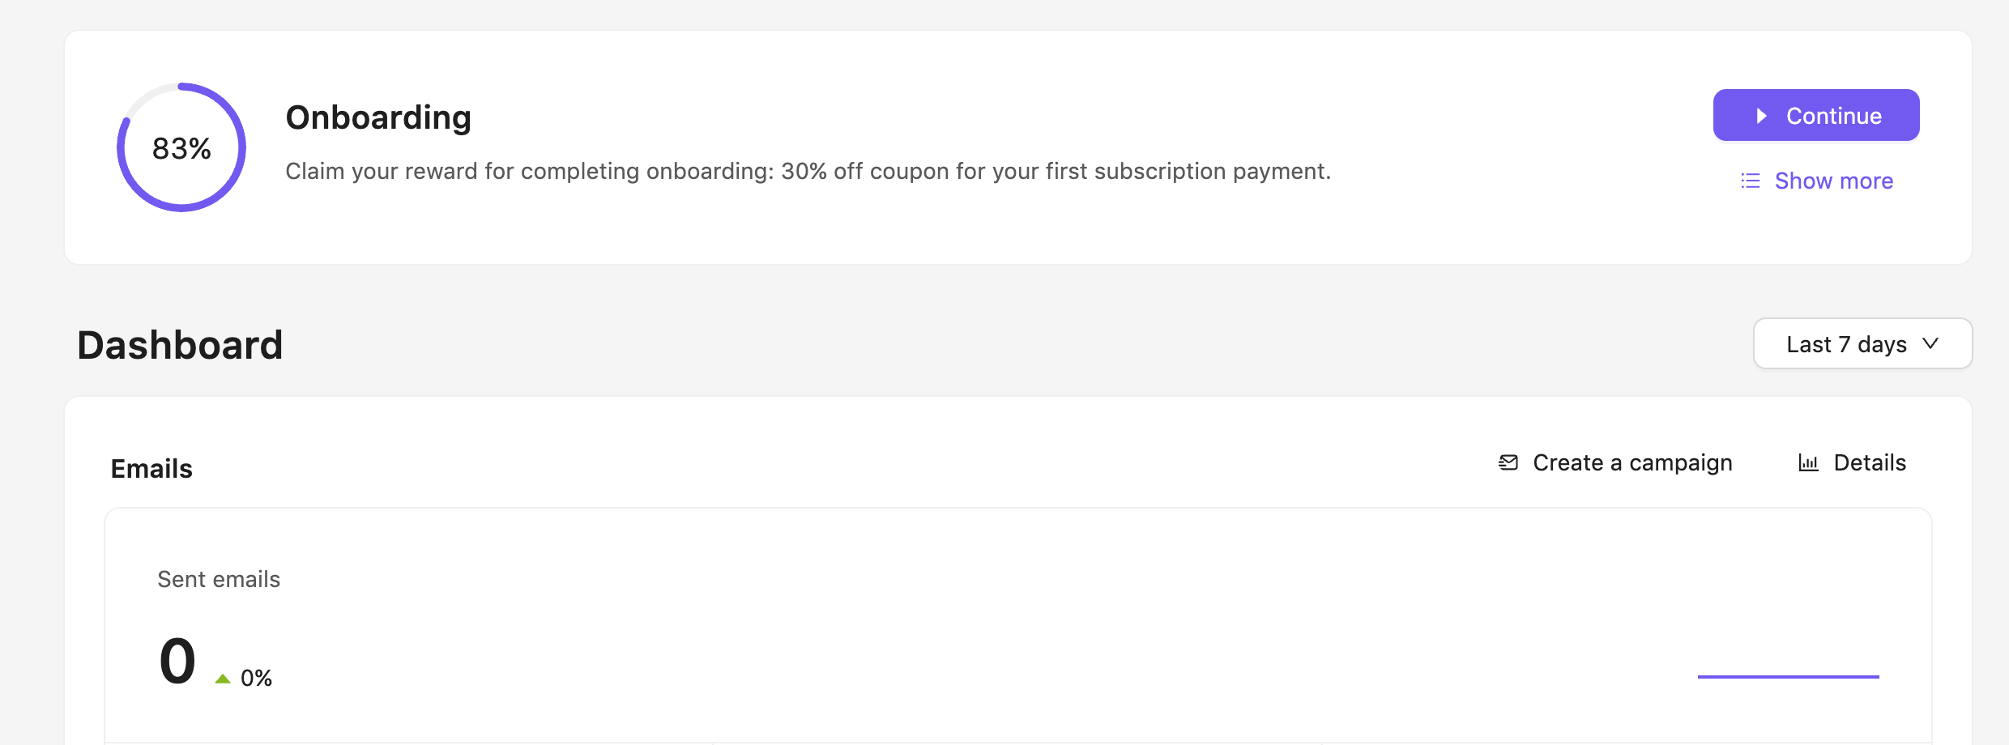Click the green up-arrow trend indicator

click(x=223, y=679)
